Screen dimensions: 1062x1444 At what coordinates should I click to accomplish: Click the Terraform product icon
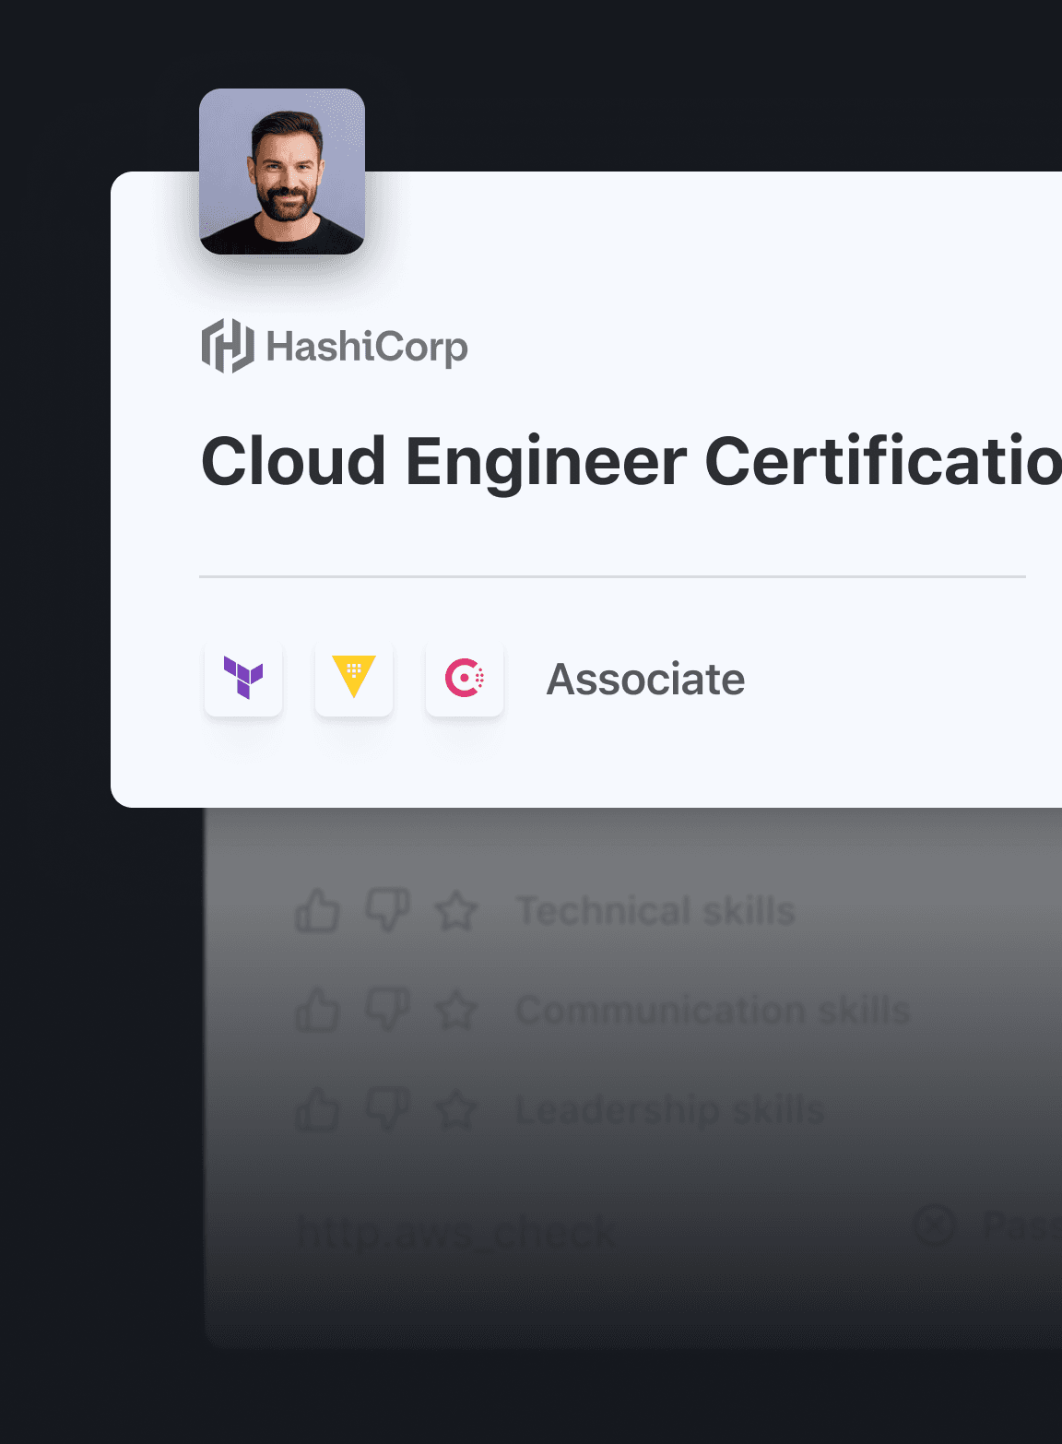243,679
